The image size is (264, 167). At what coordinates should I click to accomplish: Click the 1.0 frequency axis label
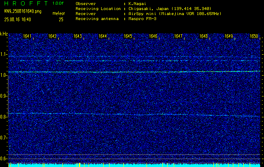[4, 76]
